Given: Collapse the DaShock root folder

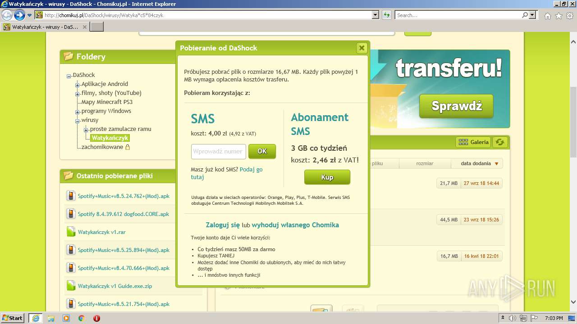Looking at the screenshot, I should point(69,76).
